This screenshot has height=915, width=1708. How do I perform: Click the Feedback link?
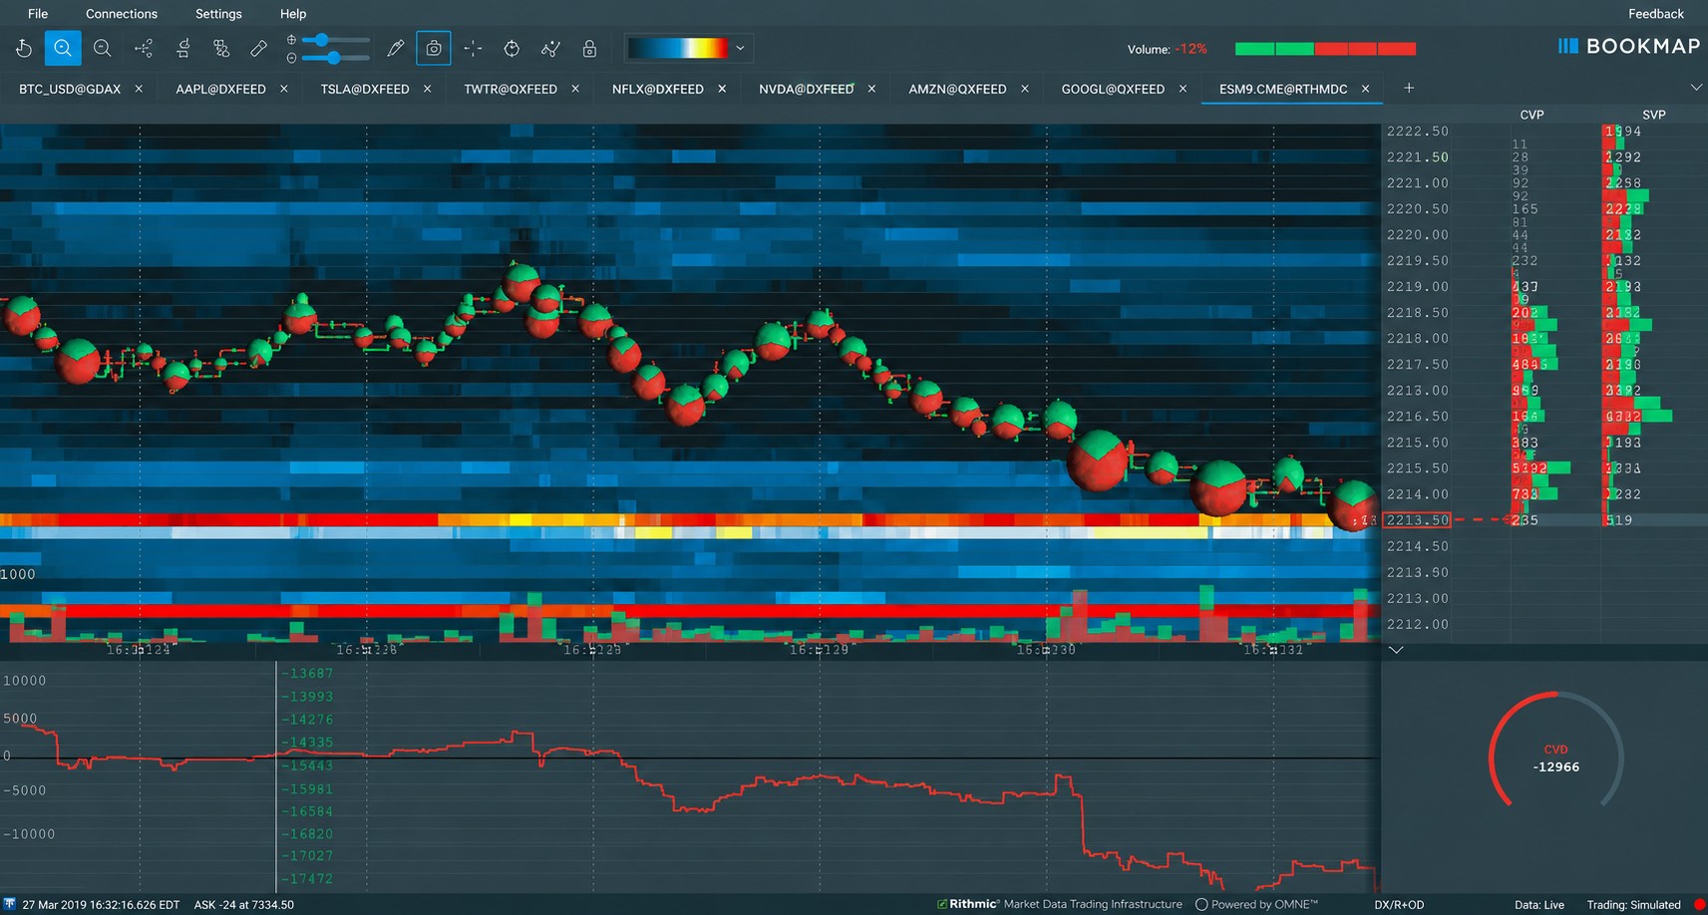pyautogui.click(x=1656, y=14)
